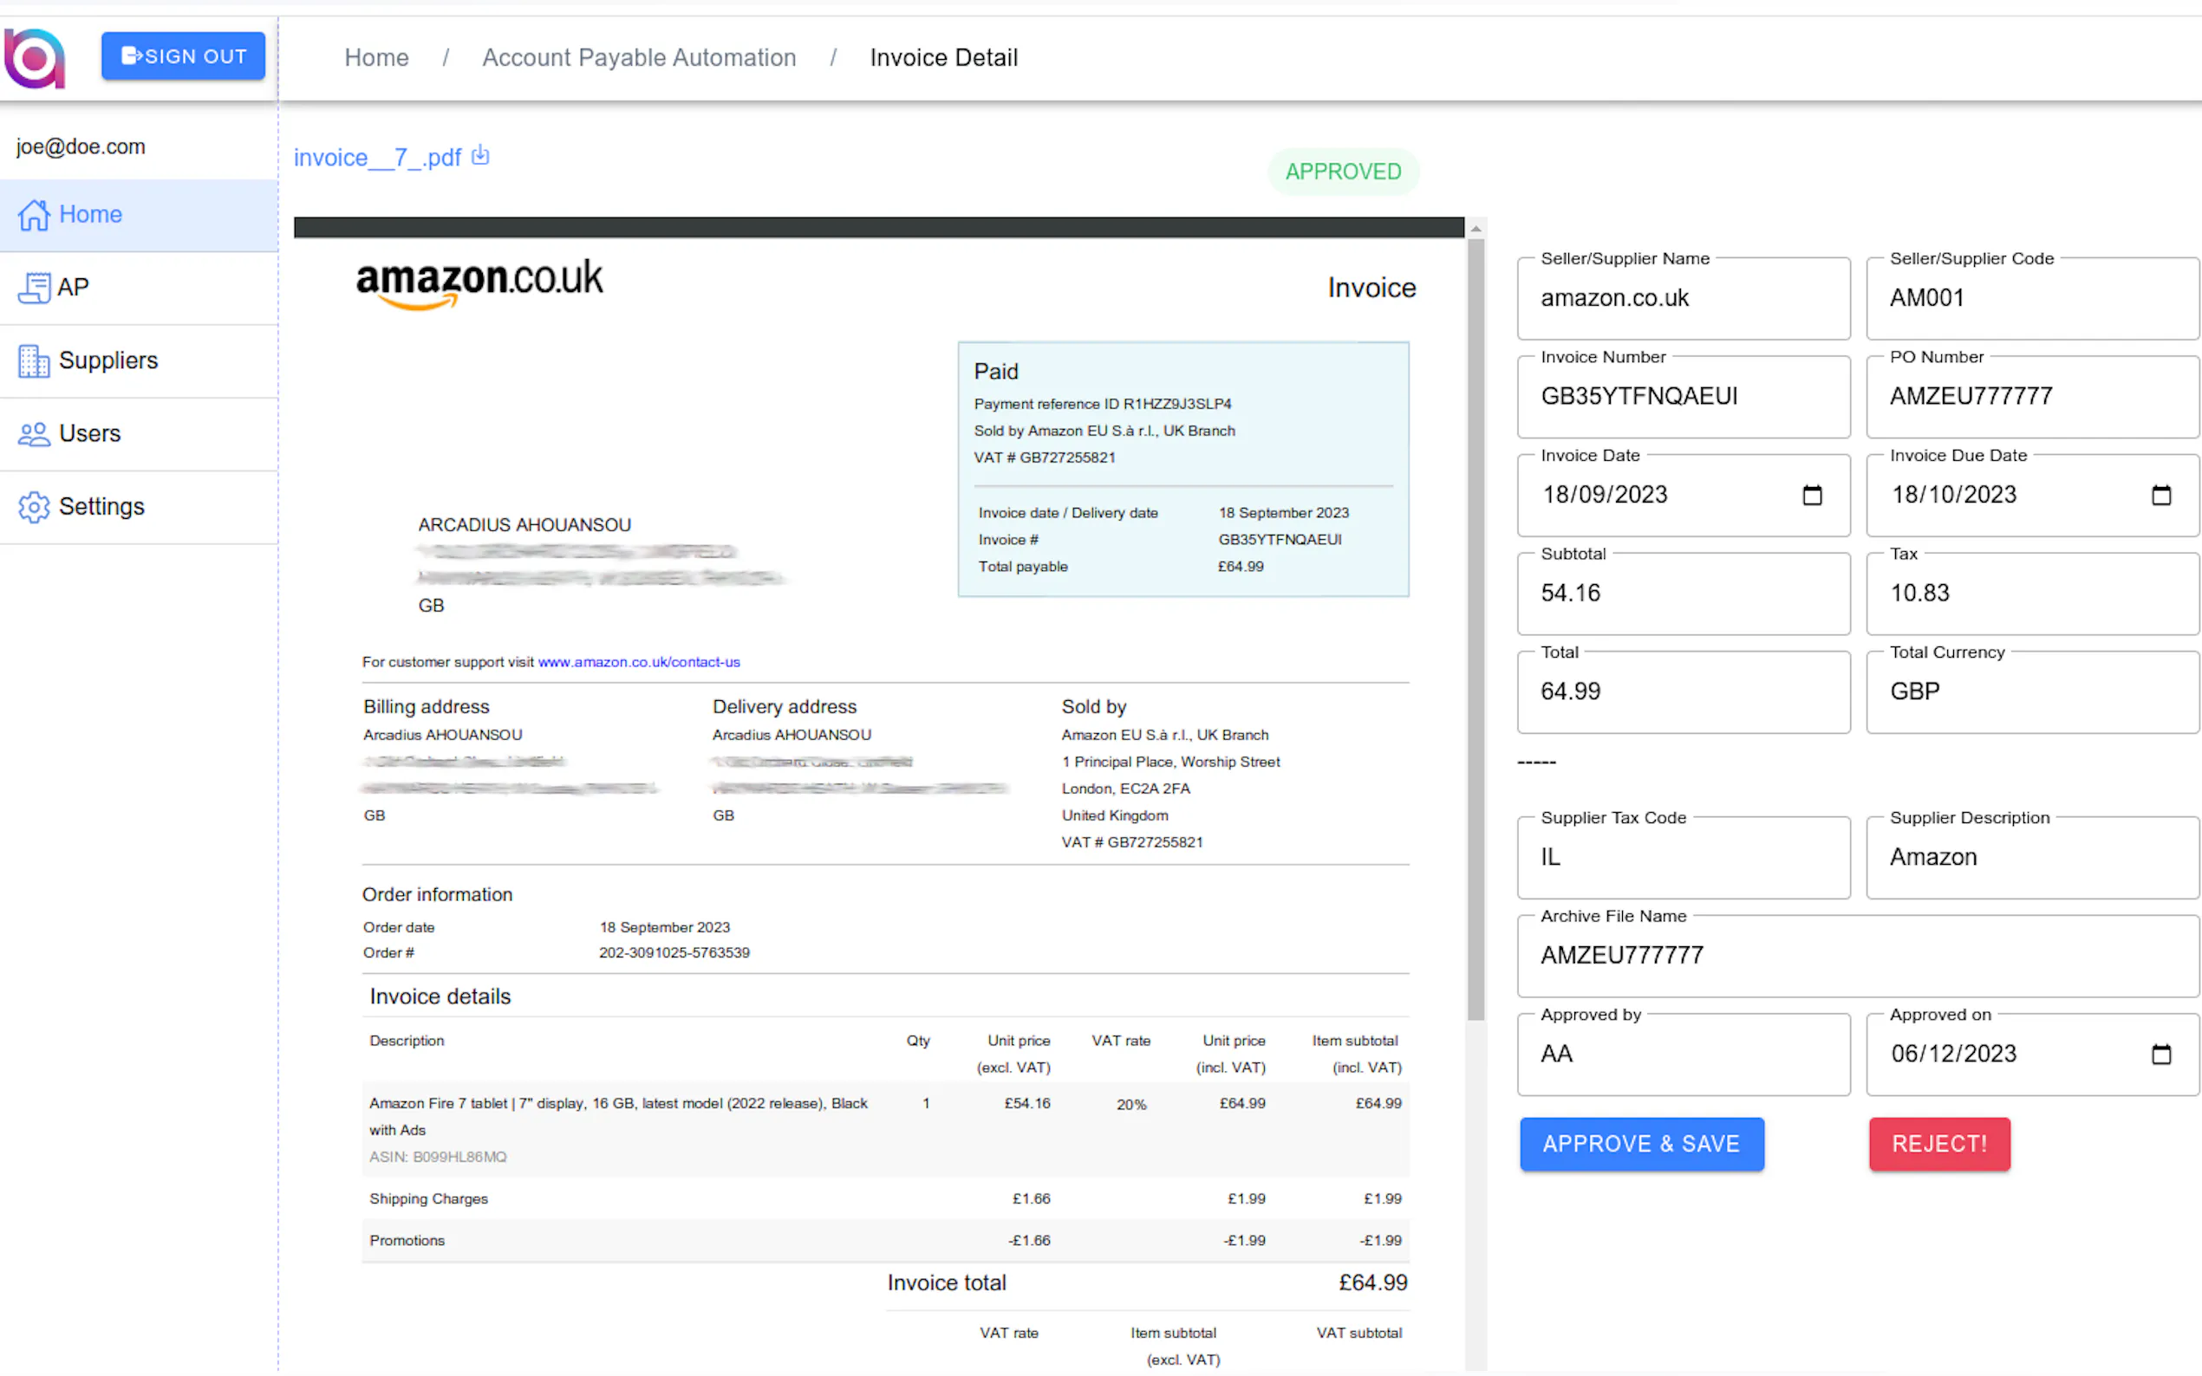Click the 20% VAT rate cell
Image resolution: width=2202 pixels, height=1376 pixels.
point(1130,1104)
